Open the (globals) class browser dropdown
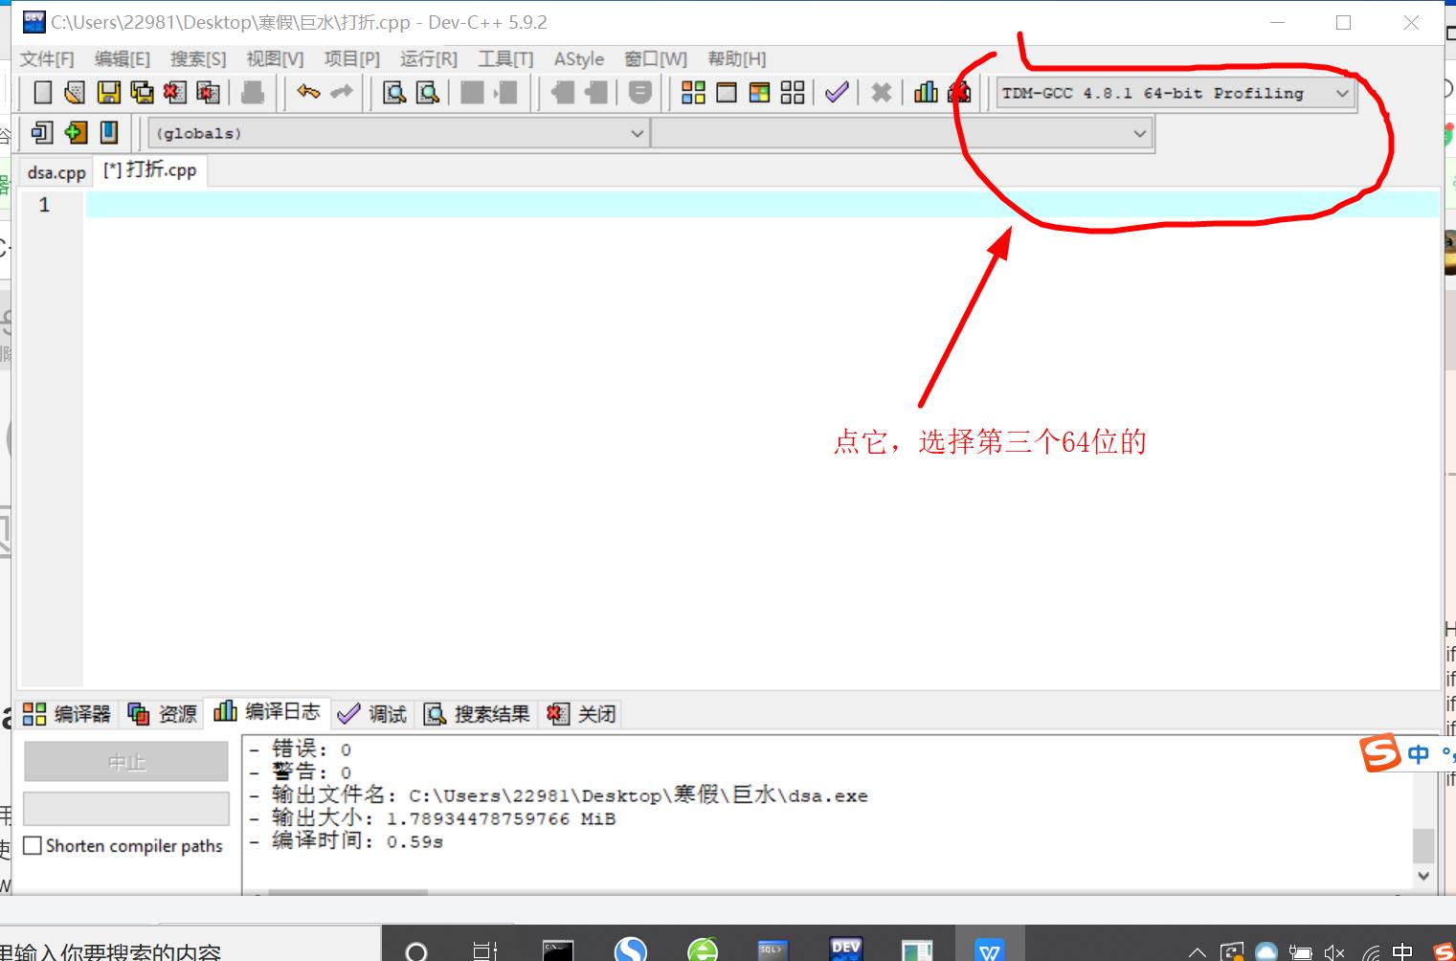The image size is (1456, 961). coord(638,133)
